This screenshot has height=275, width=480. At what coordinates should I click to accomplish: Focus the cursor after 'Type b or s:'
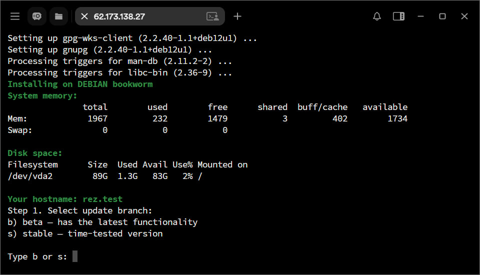75,256
